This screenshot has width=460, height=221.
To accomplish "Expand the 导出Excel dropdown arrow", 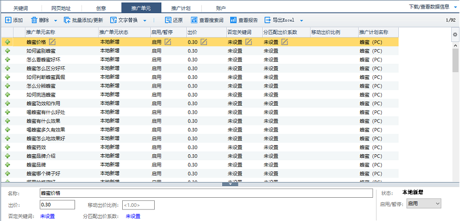I will click(x=301, y=21).
